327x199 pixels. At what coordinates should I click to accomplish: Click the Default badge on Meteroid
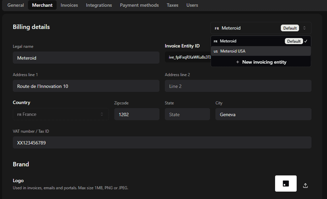tap(290, 28)
